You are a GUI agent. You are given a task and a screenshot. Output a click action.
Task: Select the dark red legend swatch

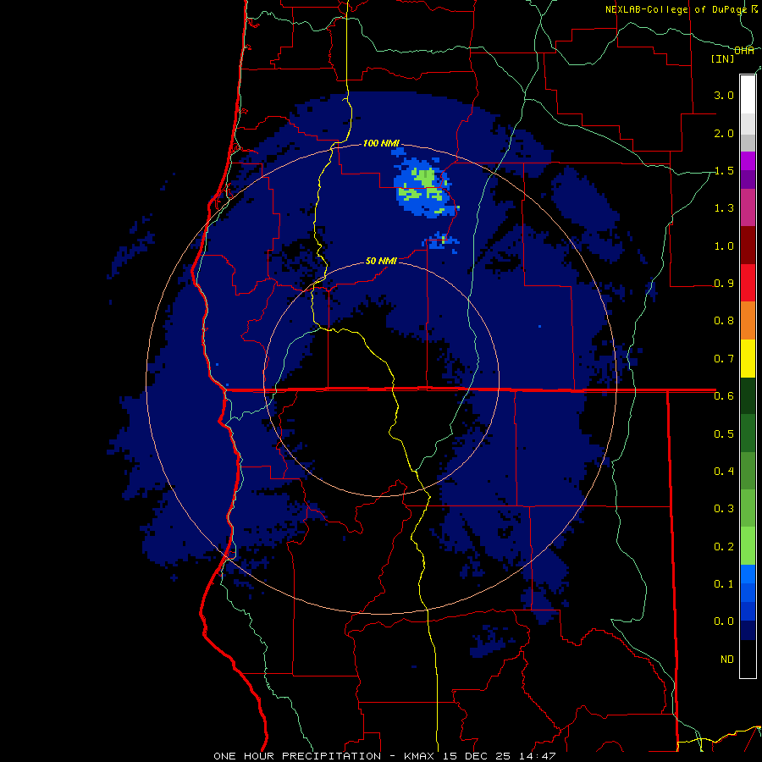click(x=748, y=246)
